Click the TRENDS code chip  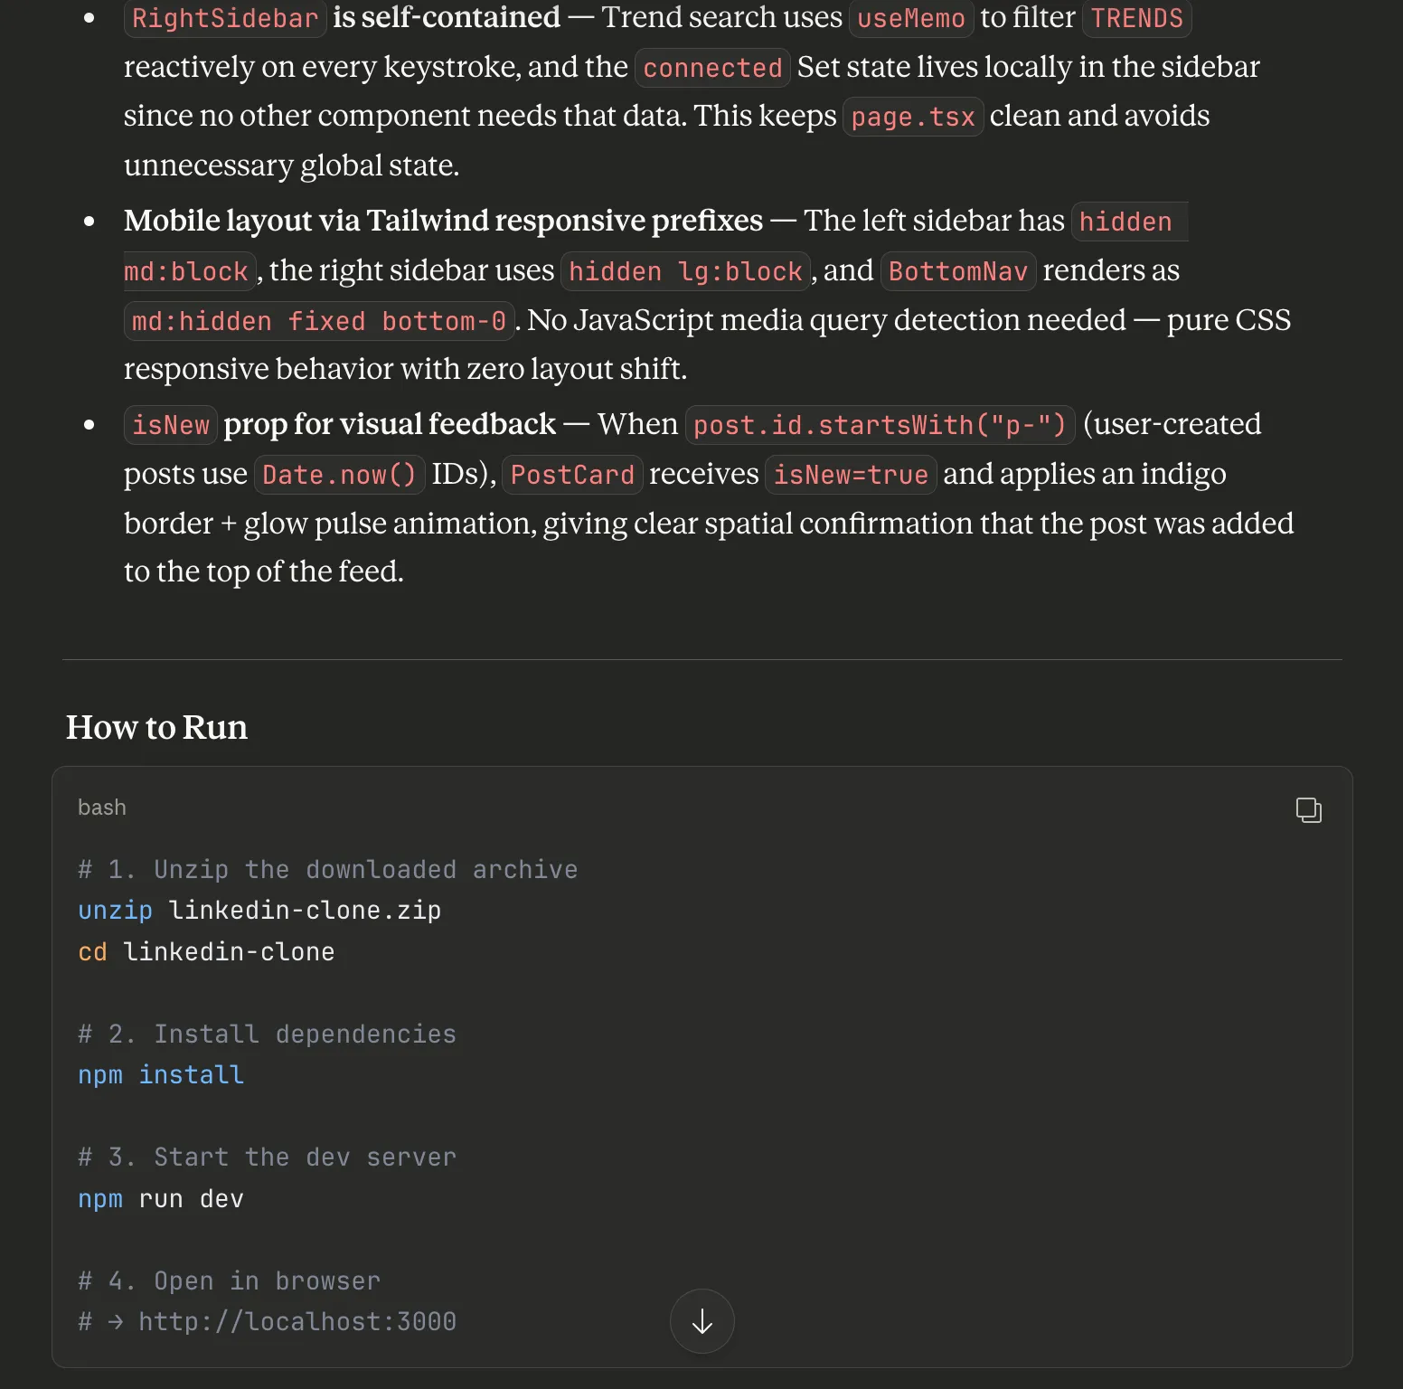(1136, 18)
